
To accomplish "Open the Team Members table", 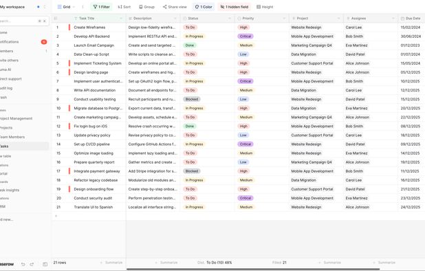I will point(24,137).
